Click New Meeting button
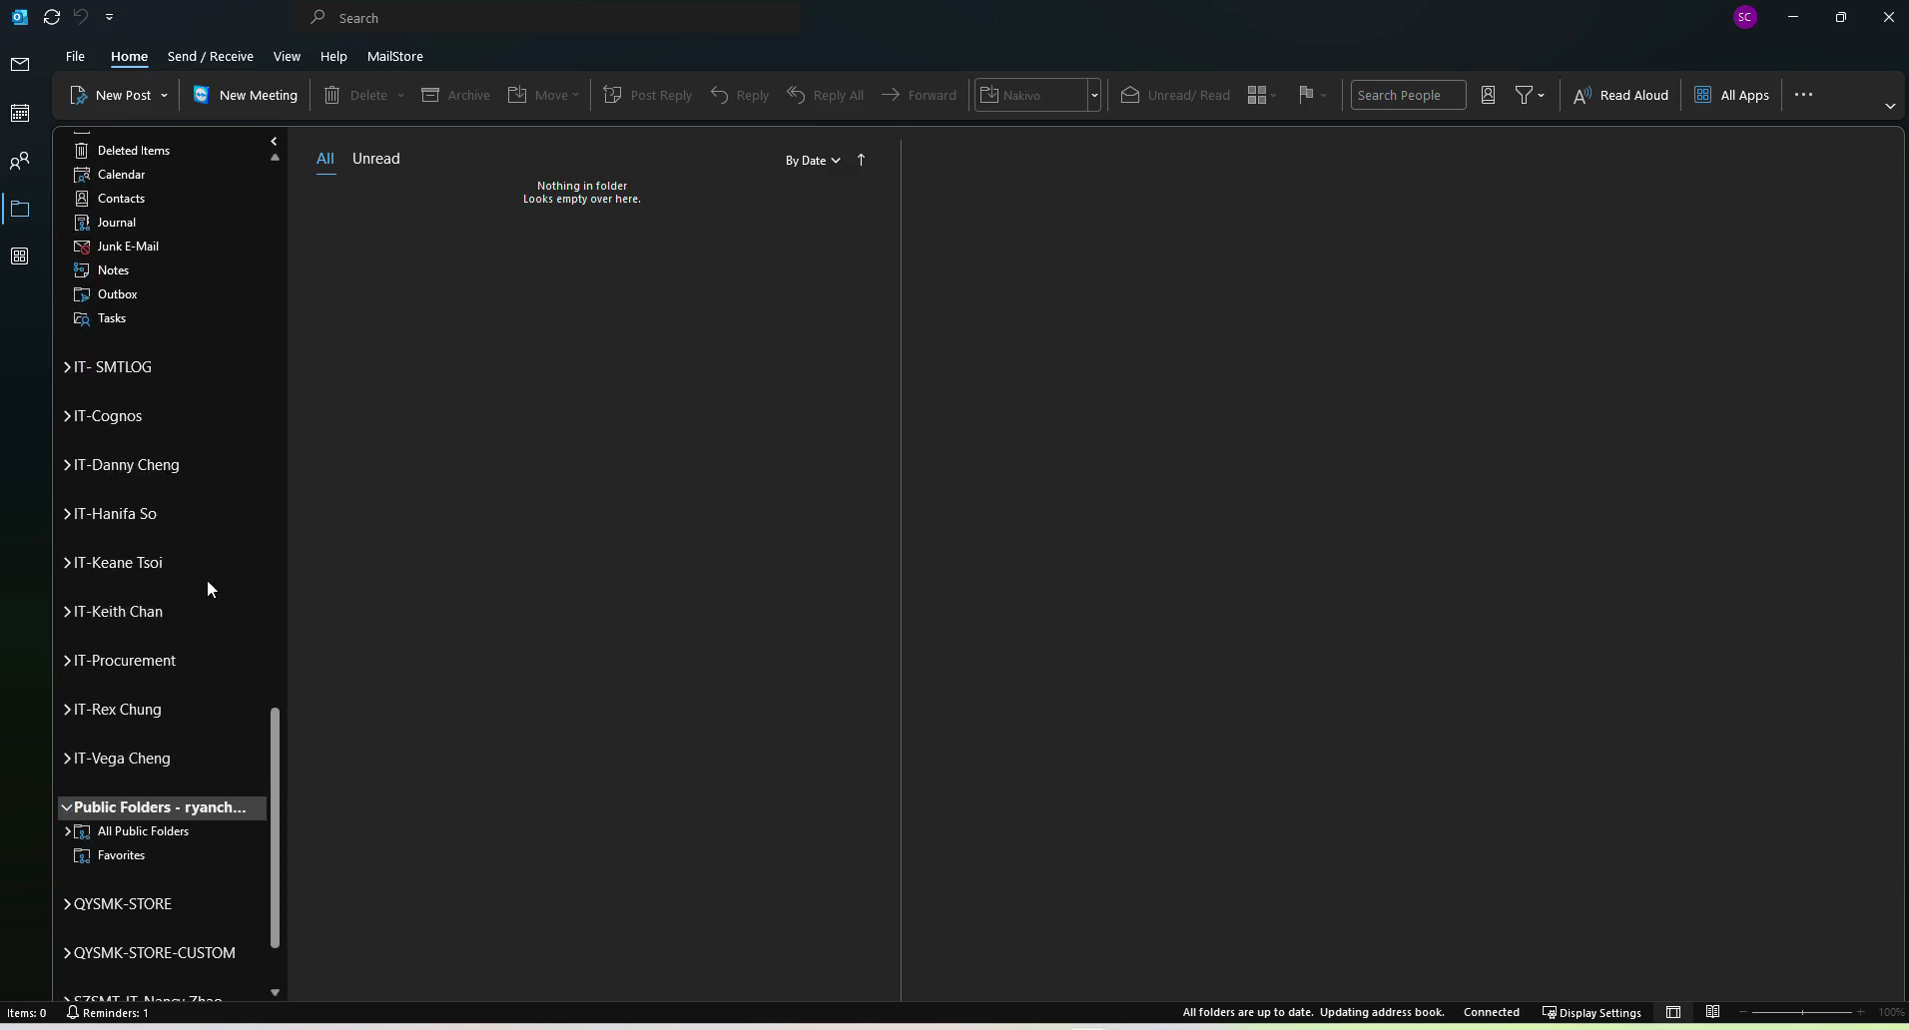The height and width of the screenshot is (1030, 1909). [x=246, y=95]
